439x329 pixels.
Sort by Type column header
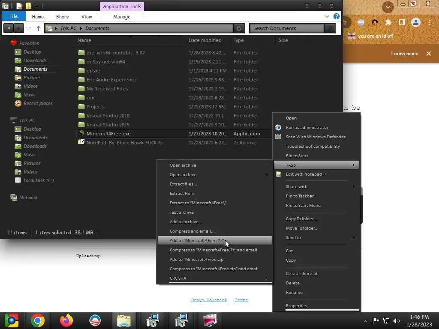click(238, 40)
